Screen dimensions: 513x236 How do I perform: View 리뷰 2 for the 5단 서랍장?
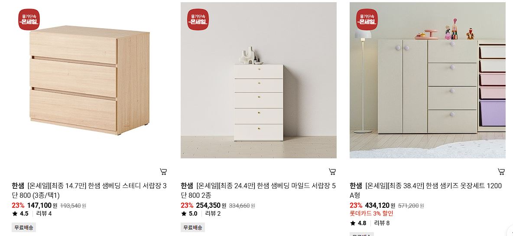pos(213,214)
